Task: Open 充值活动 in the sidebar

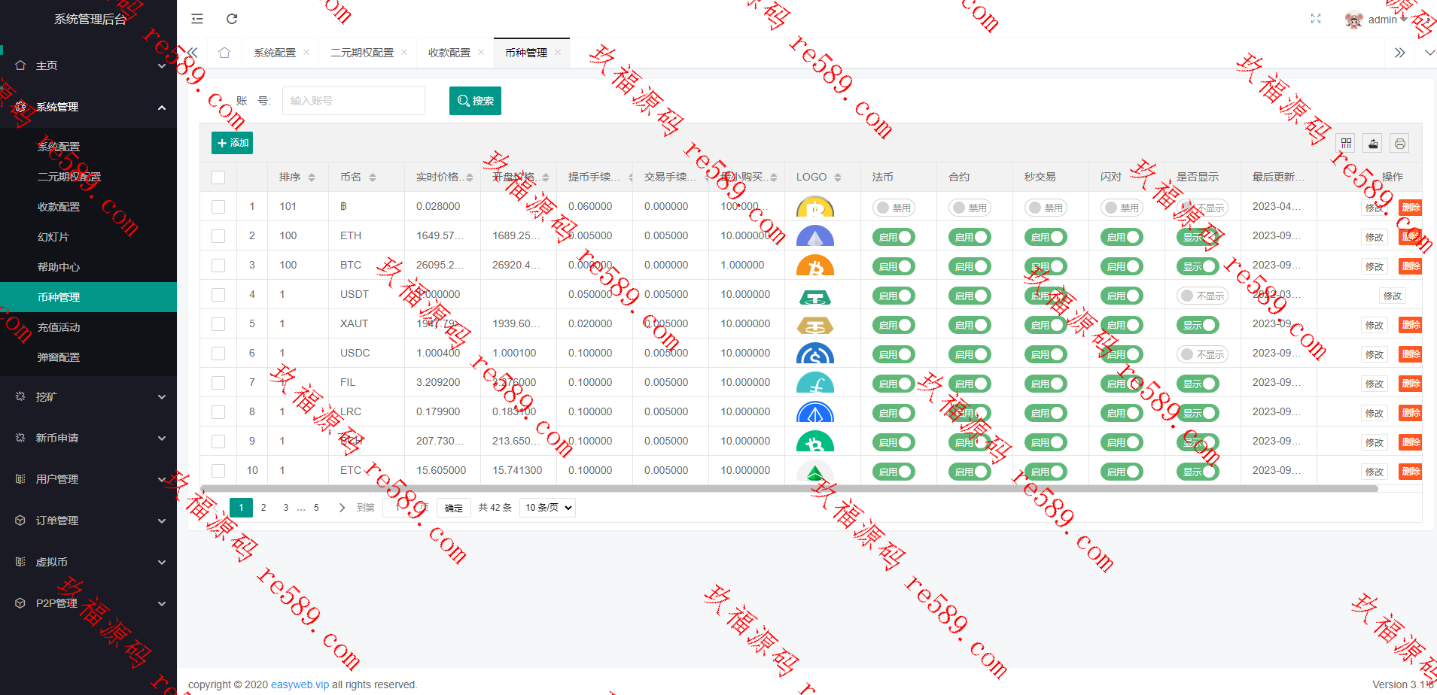Action: point(88,327)
